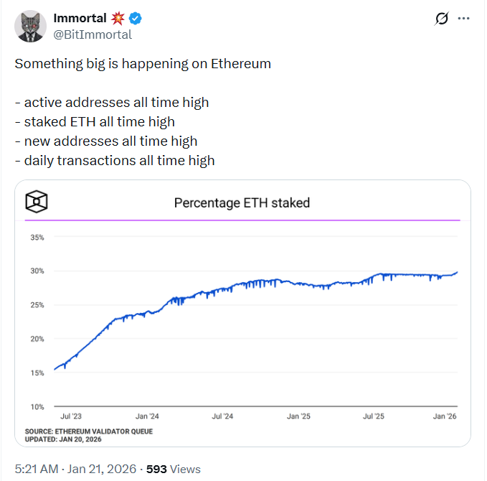Open the @BitImmortal handle link

93,34
